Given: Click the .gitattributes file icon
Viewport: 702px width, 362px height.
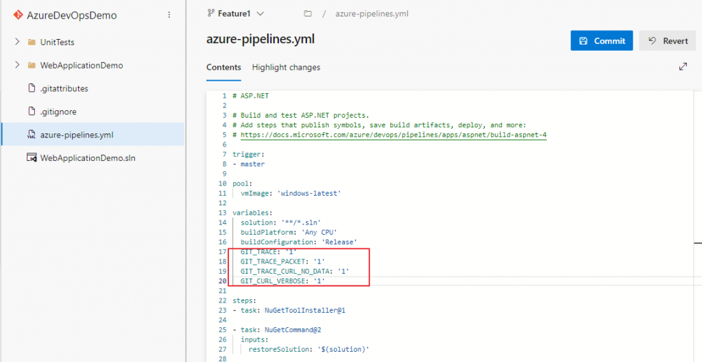Looking at the screenshot, I should [32, 88].
